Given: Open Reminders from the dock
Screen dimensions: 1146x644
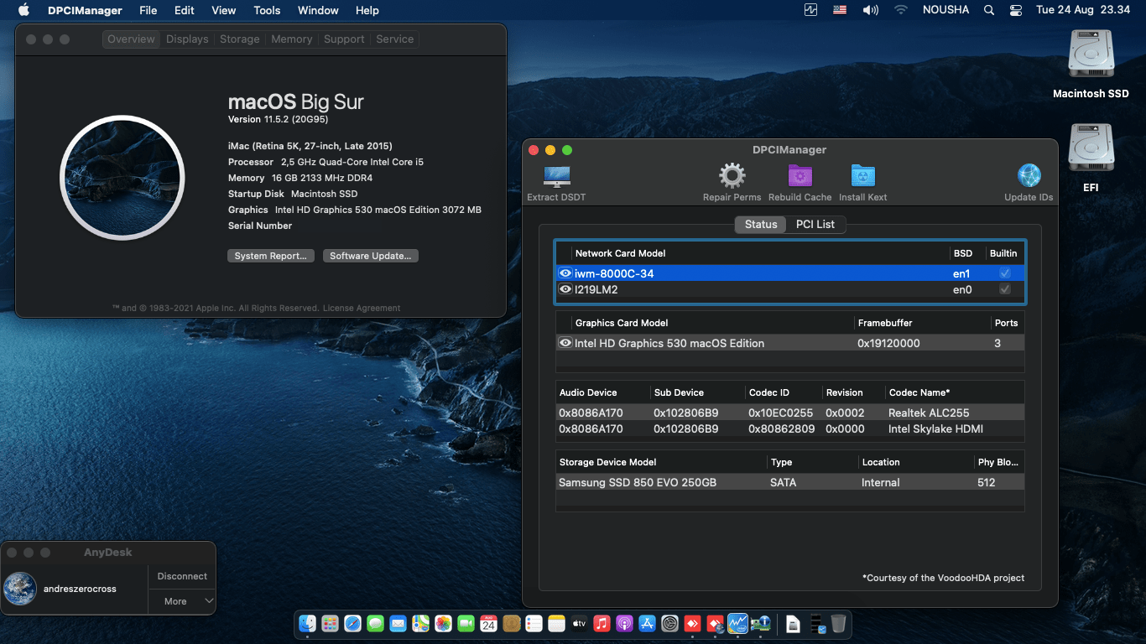Looking at the screenshot, I should click(534, 624).
